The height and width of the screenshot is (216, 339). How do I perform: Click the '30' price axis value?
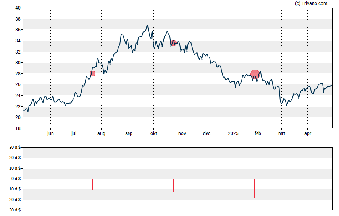coord(18,63)
